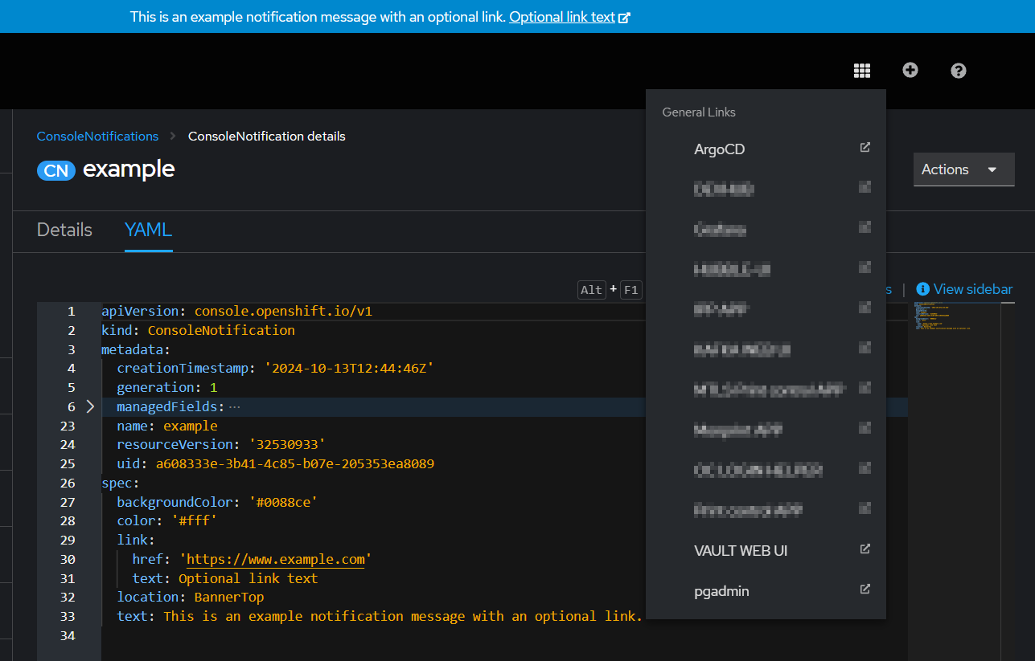
Task: Open the VAULT WEB UI link
Action: [x=741, y=551]
